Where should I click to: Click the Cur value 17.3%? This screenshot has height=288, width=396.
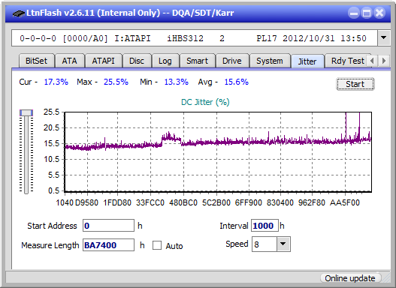tap(56, 82)
